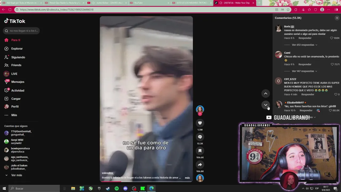
Task: Open browser settings ellipsis menu
Action: pos(328,10)
